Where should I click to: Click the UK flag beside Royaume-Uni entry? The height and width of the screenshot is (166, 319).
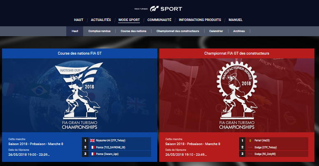pyautogui.click(x=92, y=141)
